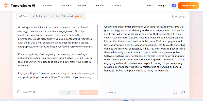Click the Try for Free button
The image size is (203, 101).
point(188,5)
